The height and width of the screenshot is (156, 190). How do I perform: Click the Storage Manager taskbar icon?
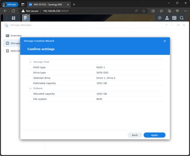(26, 18)
